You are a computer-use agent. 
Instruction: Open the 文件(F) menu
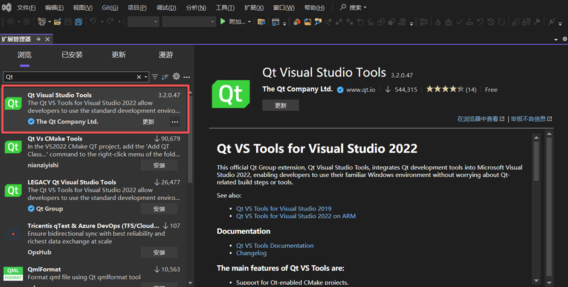[x=26, y=8]
